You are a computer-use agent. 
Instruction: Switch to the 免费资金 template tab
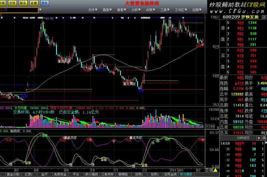pyautogui.click(x=60, y=174)
